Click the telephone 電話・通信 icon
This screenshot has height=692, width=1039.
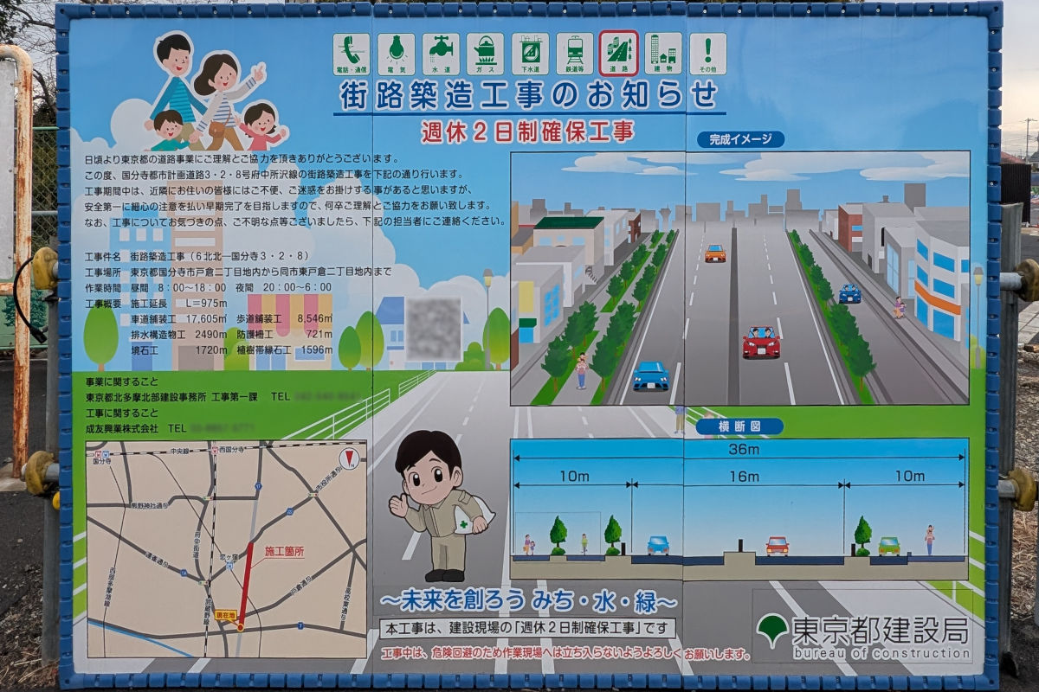pyautogui.click(x=352, y=54)
